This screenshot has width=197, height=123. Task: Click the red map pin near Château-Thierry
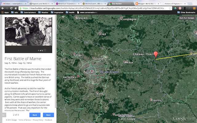(x=156, y=55)
